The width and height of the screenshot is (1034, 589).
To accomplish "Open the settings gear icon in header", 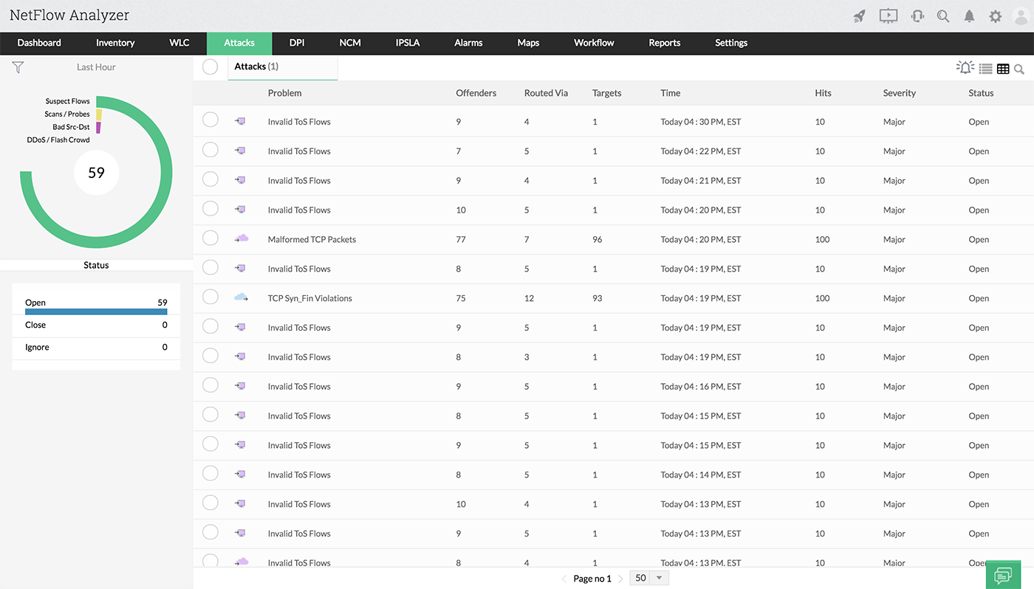I will click(995, 16).
